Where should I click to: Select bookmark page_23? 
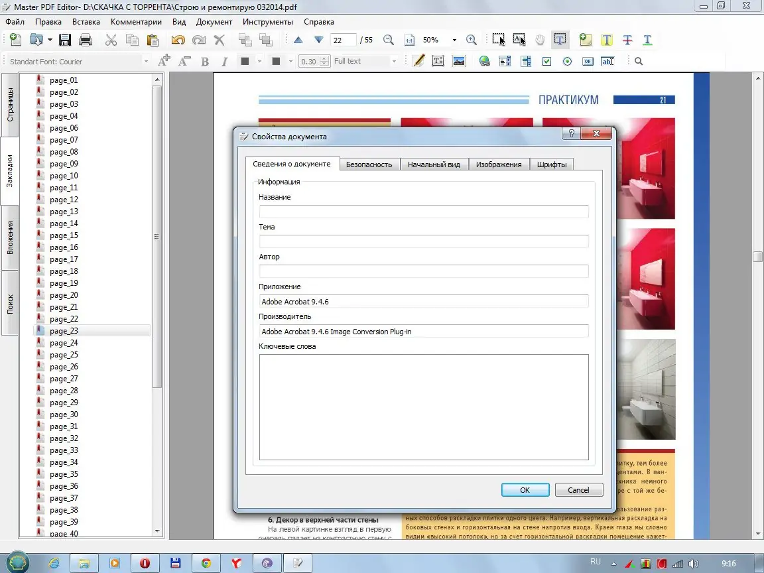64,331
